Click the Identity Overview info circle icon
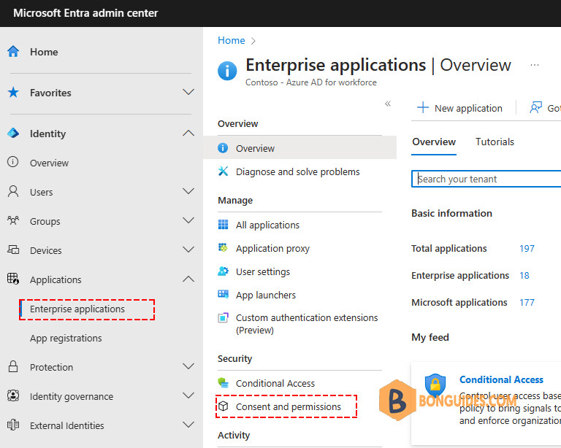This screenshot has width=561, height=448. click(x=13, y=162)
